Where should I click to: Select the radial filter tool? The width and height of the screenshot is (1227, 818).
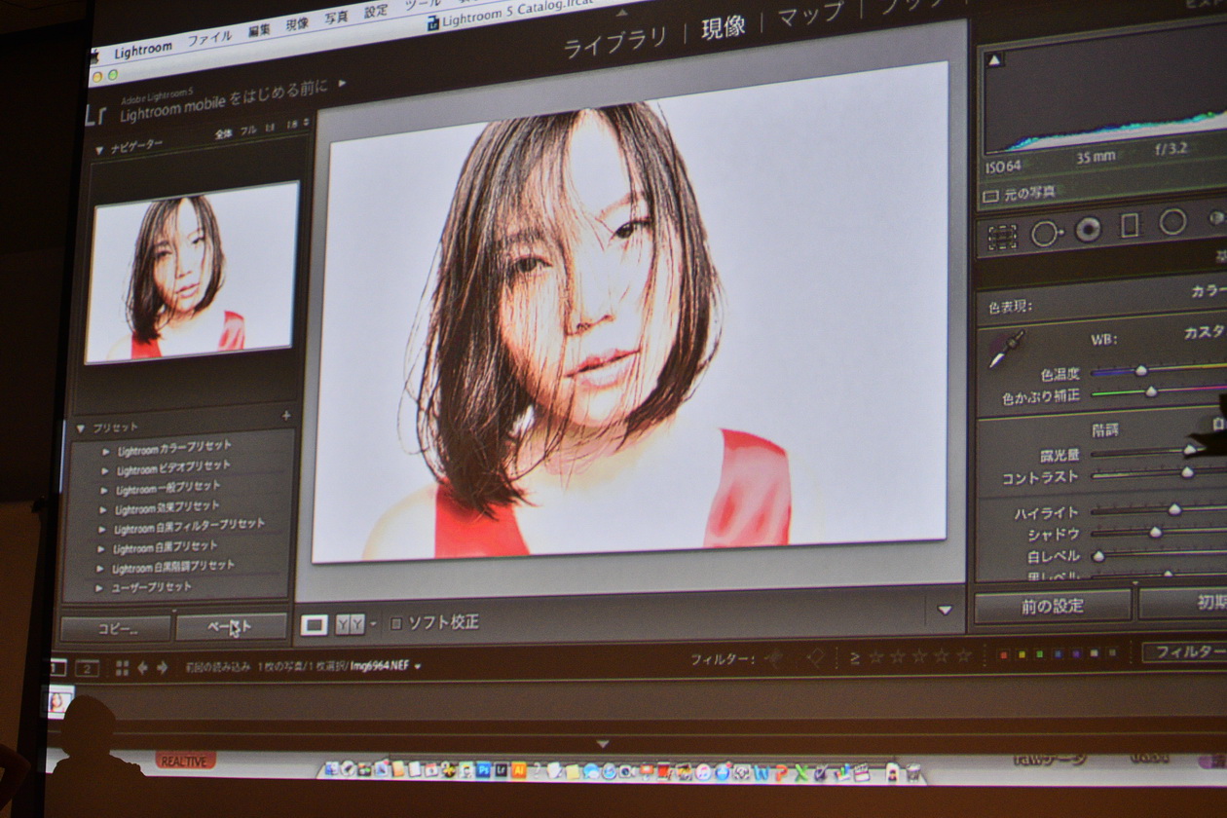[1172, 221]
